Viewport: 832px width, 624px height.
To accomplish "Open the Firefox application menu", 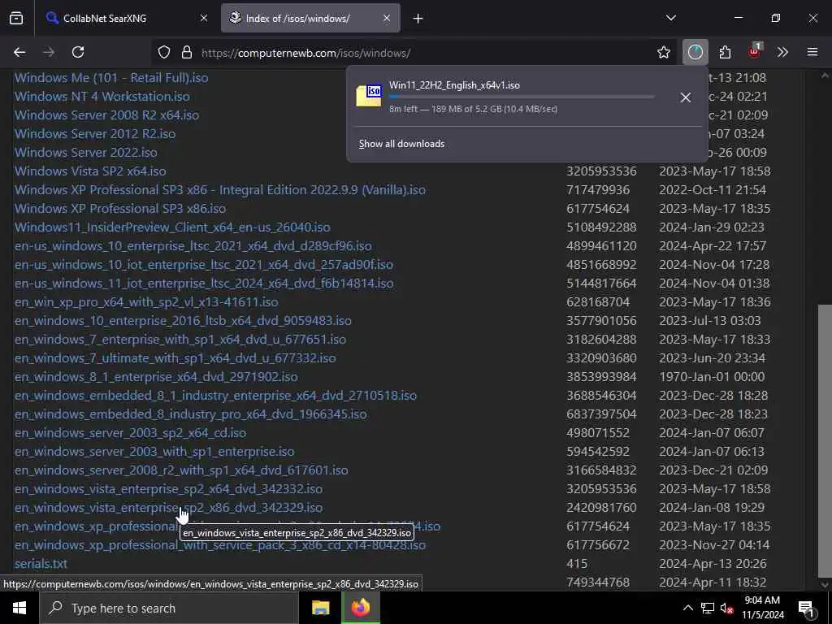I will (812, 52).
